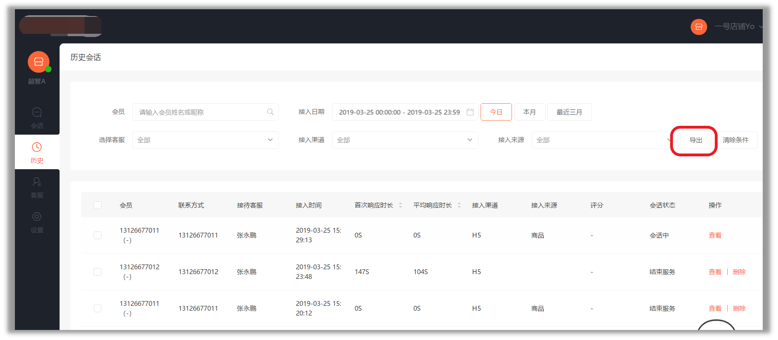Select the 最近三月 date filter

[569, 112]
